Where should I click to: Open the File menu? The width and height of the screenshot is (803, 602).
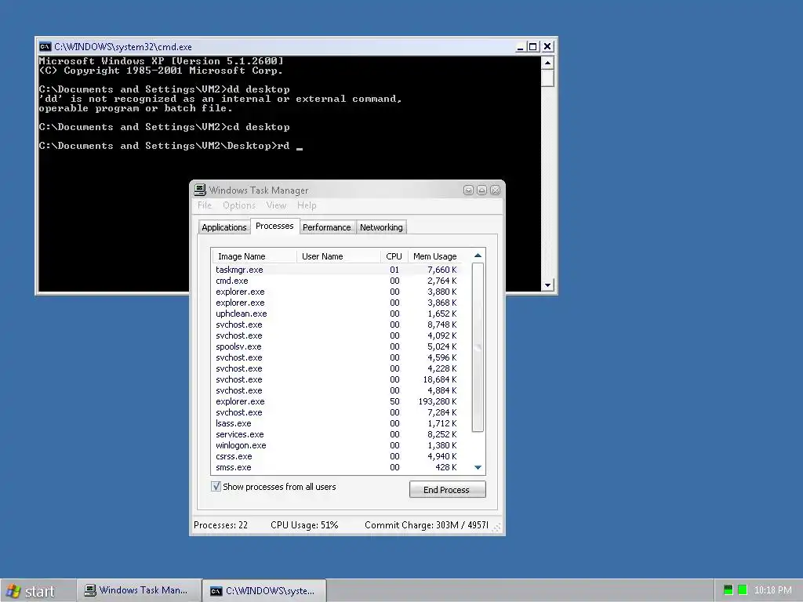click(x=205, y=205)
